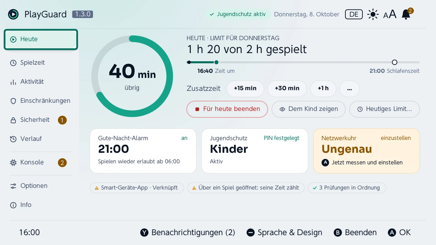This screenshot has width=436, height=245.
Task: Open more Zusatzzeit options with the ellipsis button
Action: tap(349, 88)
